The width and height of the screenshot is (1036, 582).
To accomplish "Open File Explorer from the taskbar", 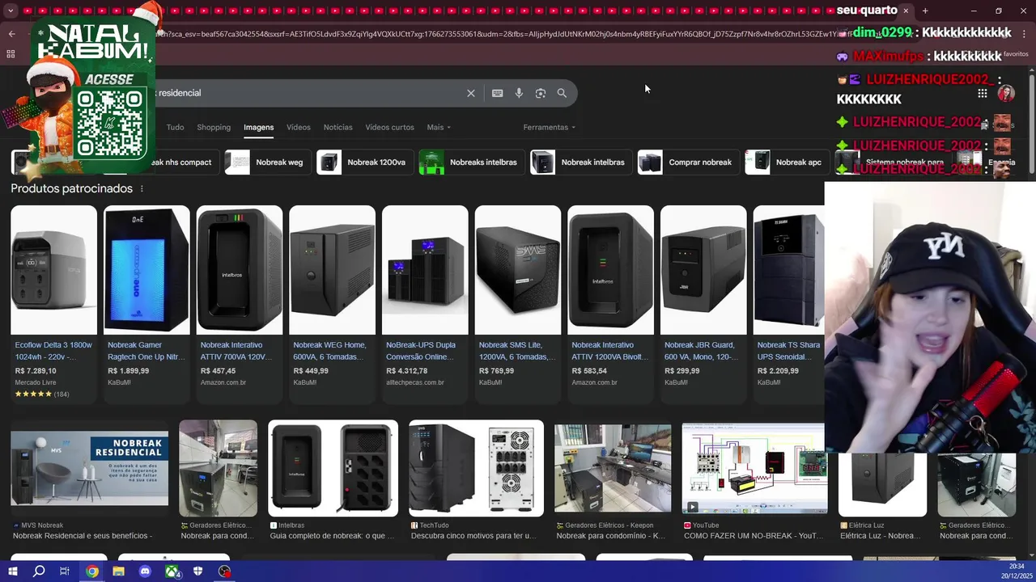I will (118, 571).
